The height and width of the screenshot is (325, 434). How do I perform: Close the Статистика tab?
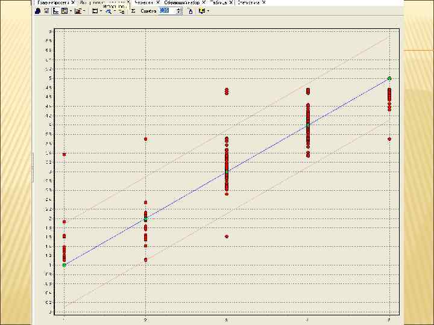[x=263, y=2]
